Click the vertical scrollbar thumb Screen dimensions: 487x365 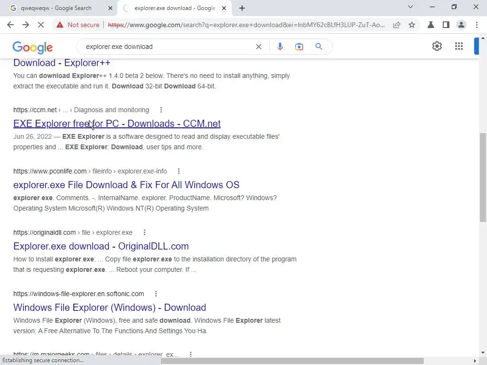coord(483,177)
